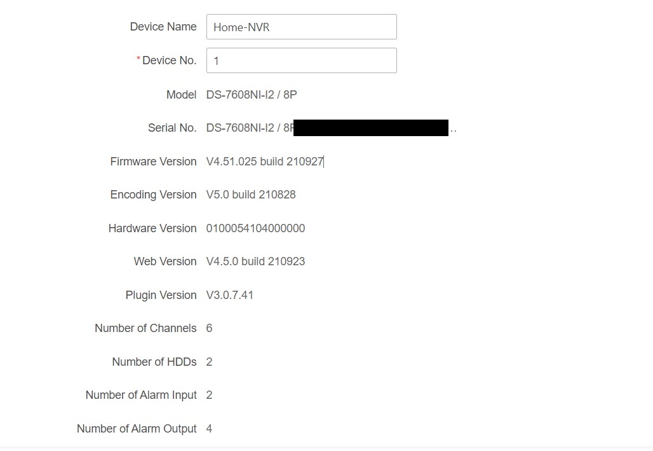Focus the Device No. text box
This screenshot has width=653, height=451.
coord(301,60)
